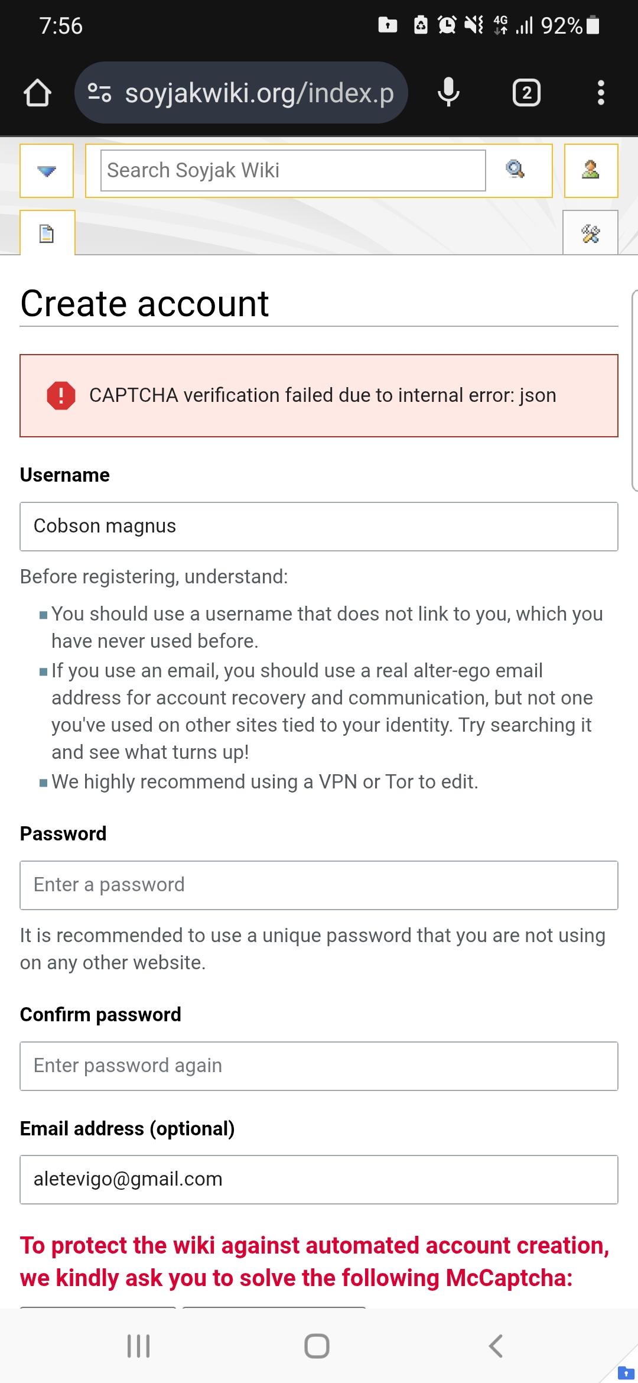Click the wiki search magnifier icon
The height and width of the screenshot is (1383, 638).
click(x=515, y=170)
